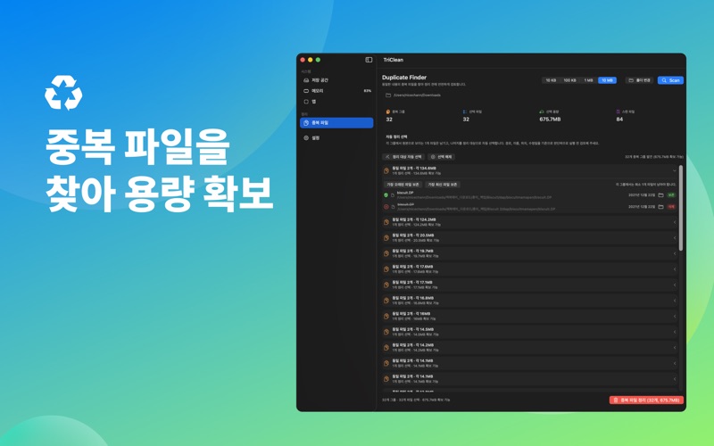Click the results list vertical scrollbar
Image resolution: width=714 pixels, height=446 pixels.
coord(681,208)
